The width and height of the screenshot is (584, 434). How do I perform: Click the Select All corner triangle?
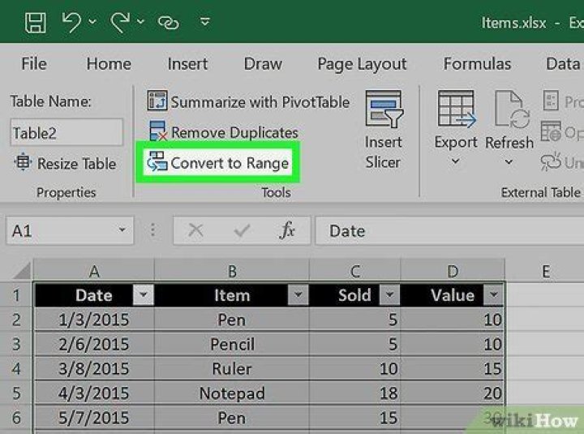pos(22,271)
